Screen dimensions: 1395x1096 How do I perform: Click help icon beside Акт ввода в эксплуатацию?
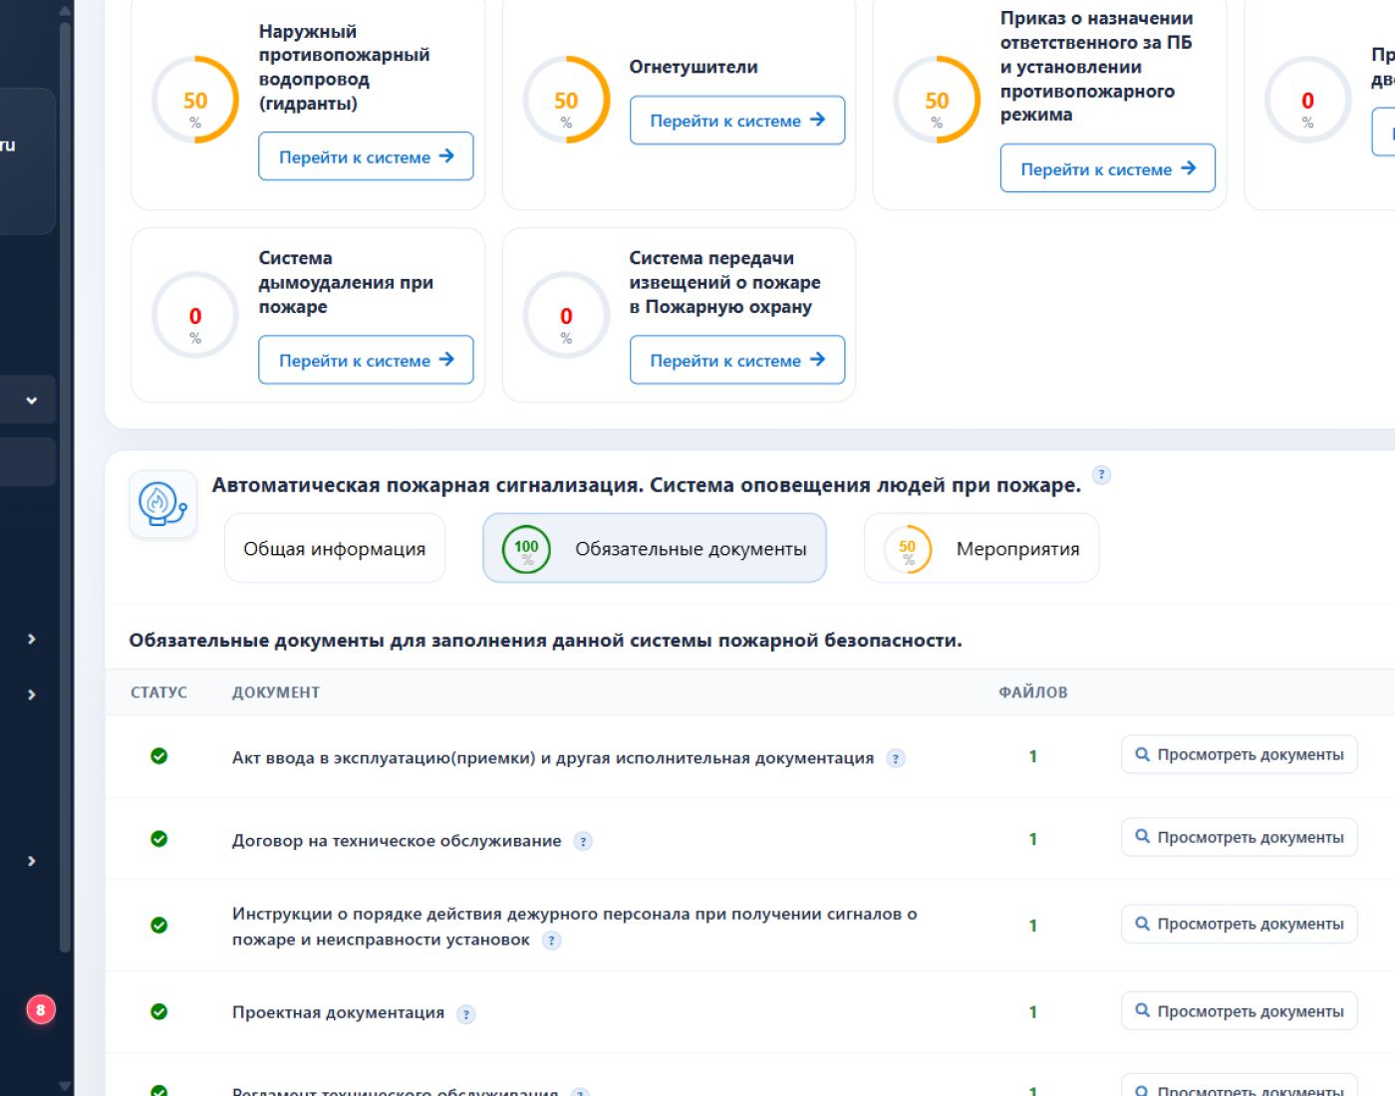click(x=896, y=758)
